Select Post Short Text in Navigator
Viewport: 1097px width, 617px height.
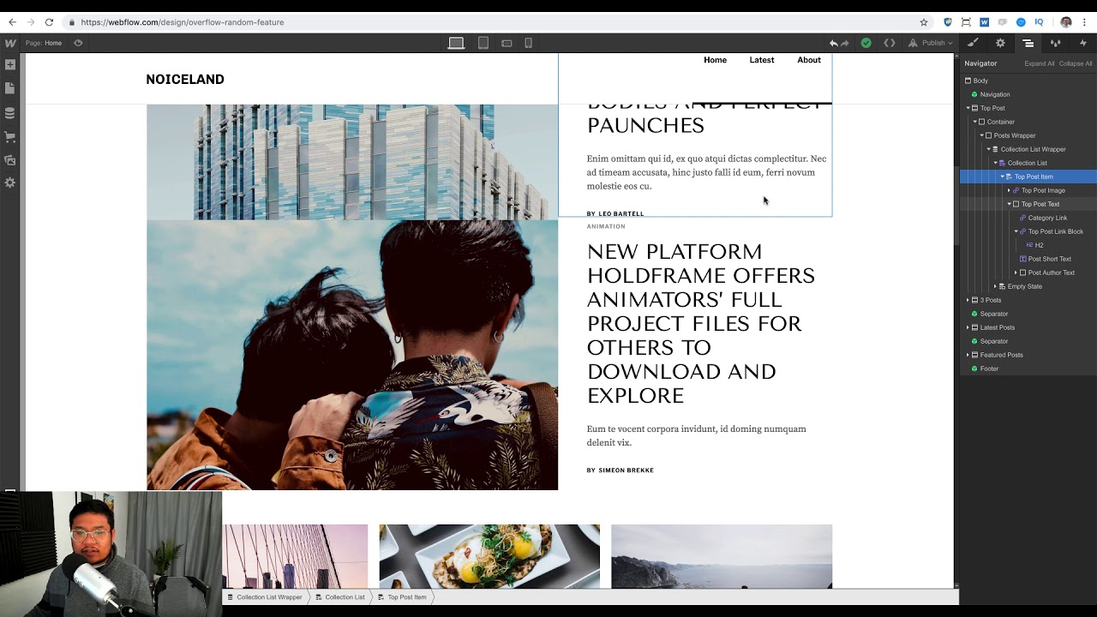pyautogui.click(x=1049, y=259)
